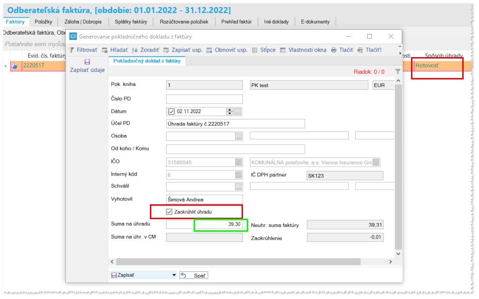Click into the Číslo PD field
The width and height of the screenshot is (479, 299).
click(204, 99)
